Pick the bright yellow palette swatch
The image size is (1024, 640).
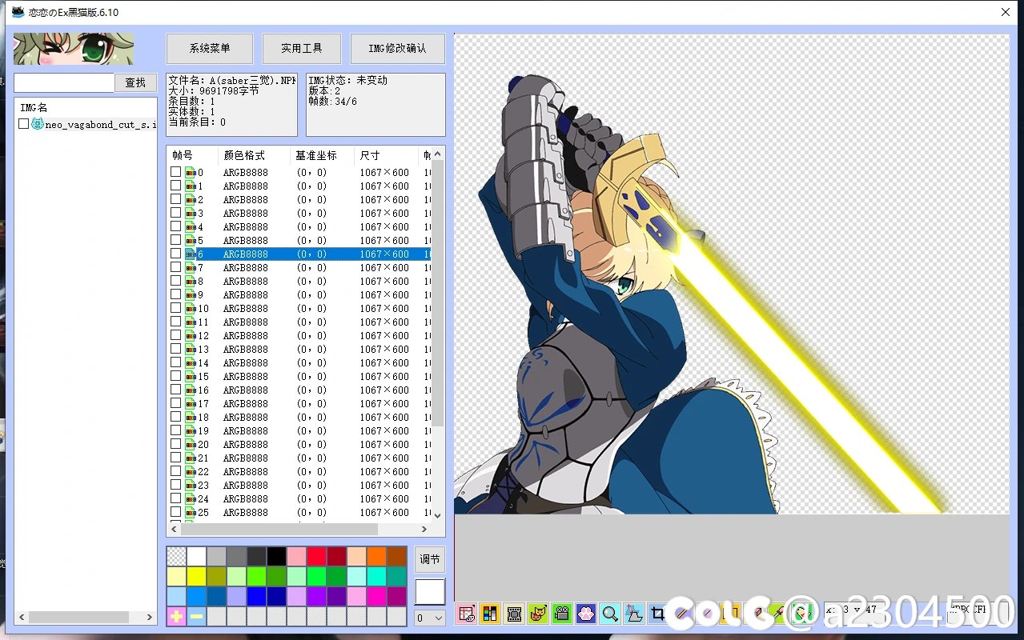(x=196, y=576)
